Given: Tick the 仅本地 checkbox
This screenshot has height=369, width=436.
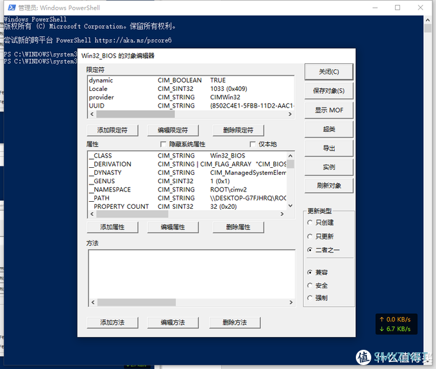Looking at the screenshot, I should (x=253, y=144).
